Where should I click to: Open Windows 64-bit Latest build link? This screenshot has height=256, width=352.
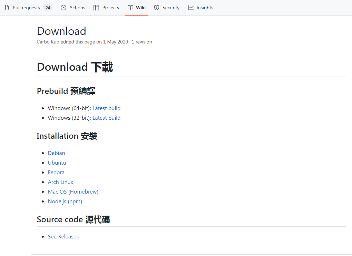(106, 108)
